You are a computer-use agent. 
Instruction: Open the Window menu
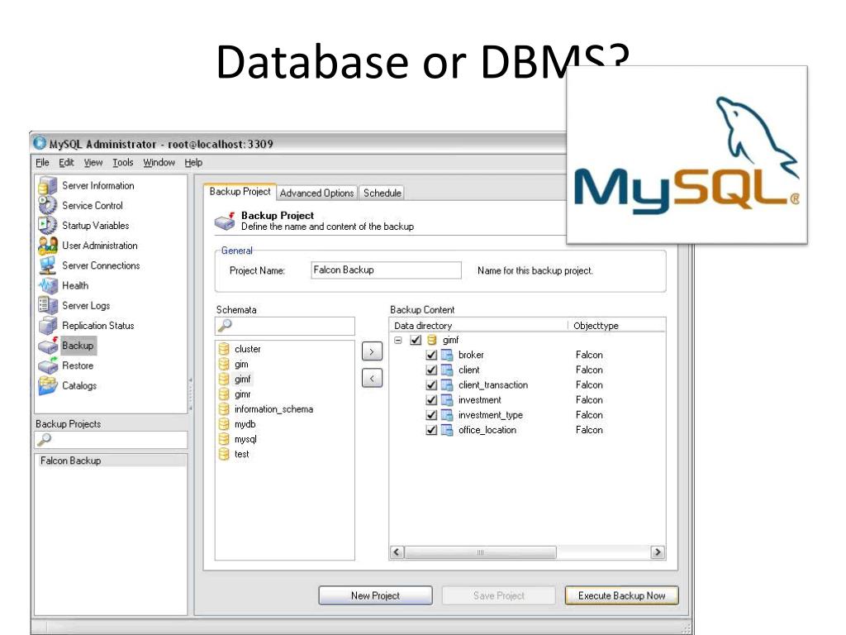(x=159, y=163)
